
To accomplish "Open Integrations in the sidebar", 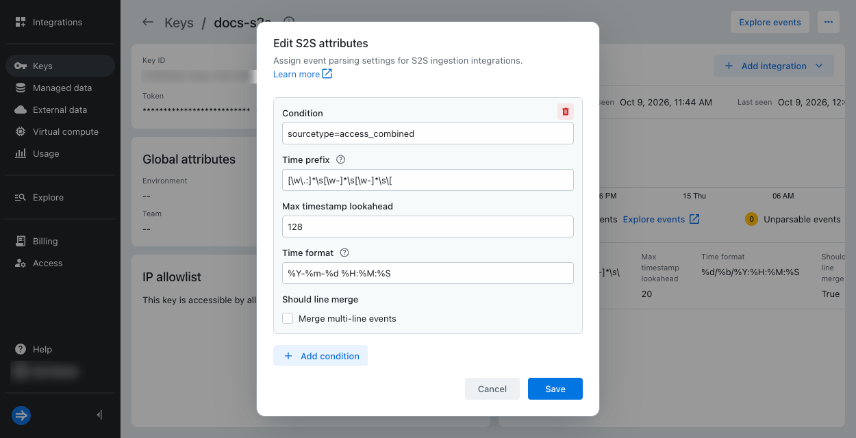I will [60, 22].
